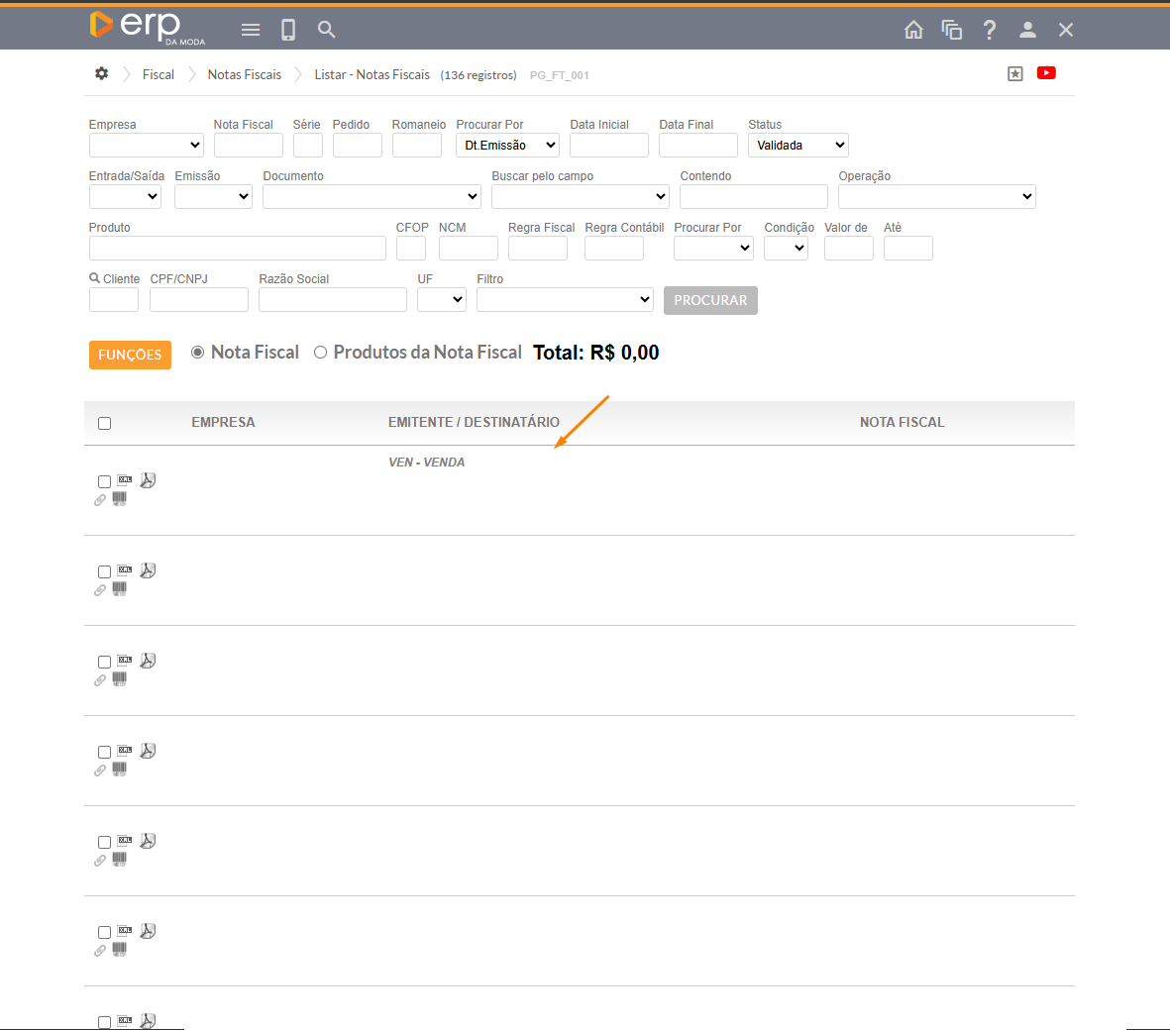Click the favorite star bookmark icon
Viewport: 1170px width, 1030px height.
click(1015, 74)
